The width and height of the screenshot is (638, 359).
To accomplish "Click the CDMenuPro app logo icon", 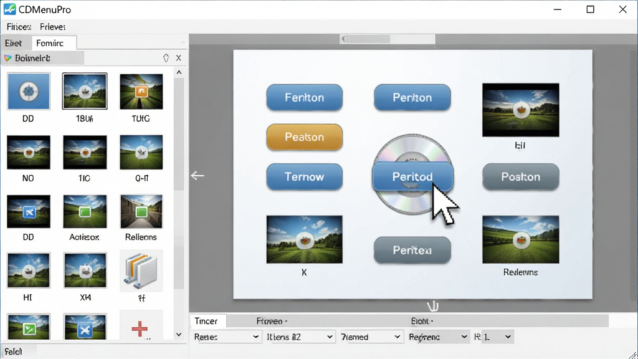I will point(9,9).
